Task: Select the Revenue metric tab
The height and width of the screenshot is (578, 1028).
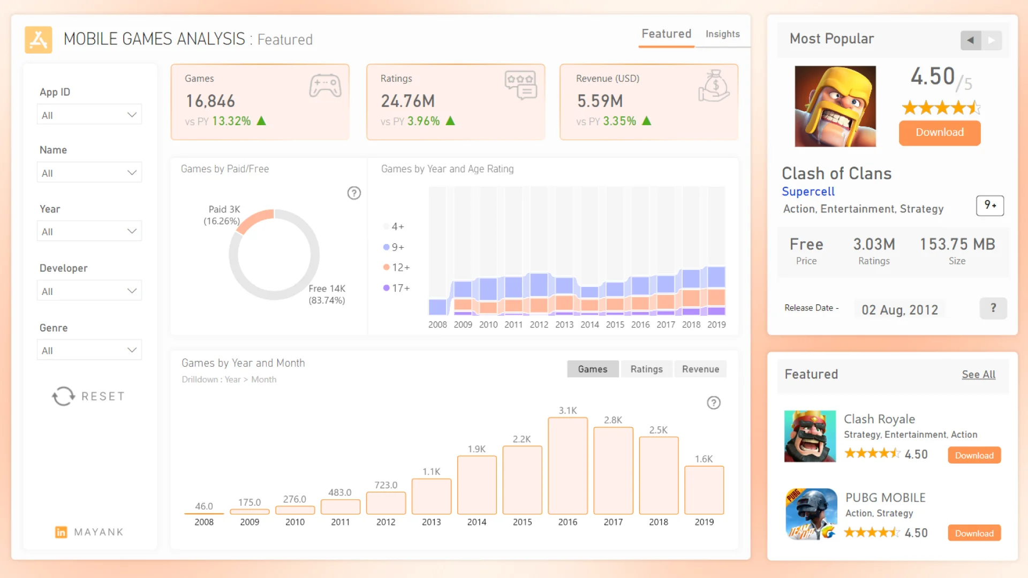Action: (700, 369)
